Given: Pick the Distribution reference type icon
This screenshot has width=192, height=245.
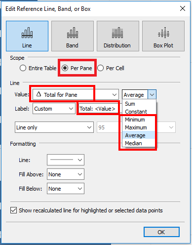Looking at the screenshot, I should pos(118,36).
